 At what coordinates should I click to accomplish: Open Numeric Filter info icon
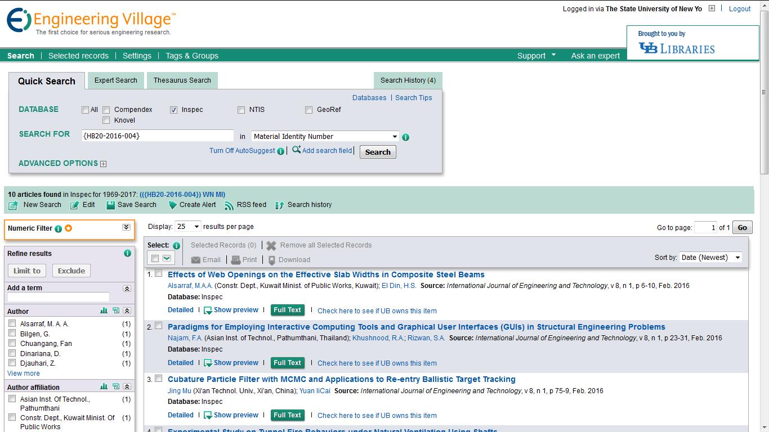pos(58,228)
